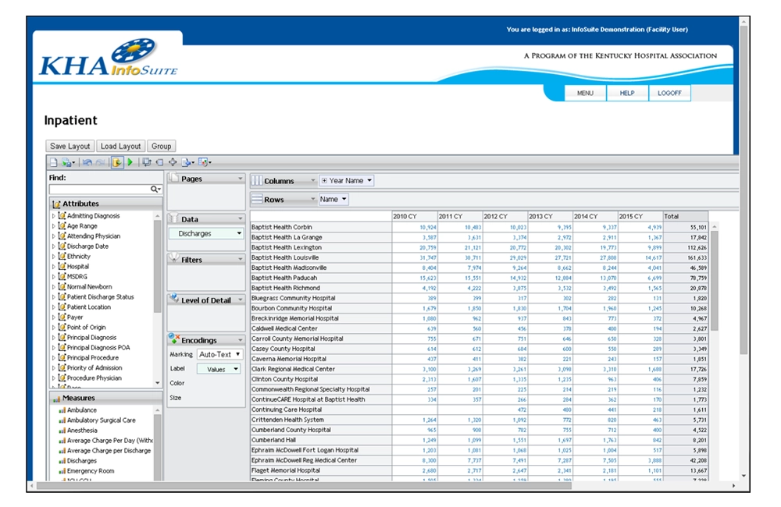Expand the Hospital attribute tree node
Screen dimensions: 781x507
(x=53, y=267)
